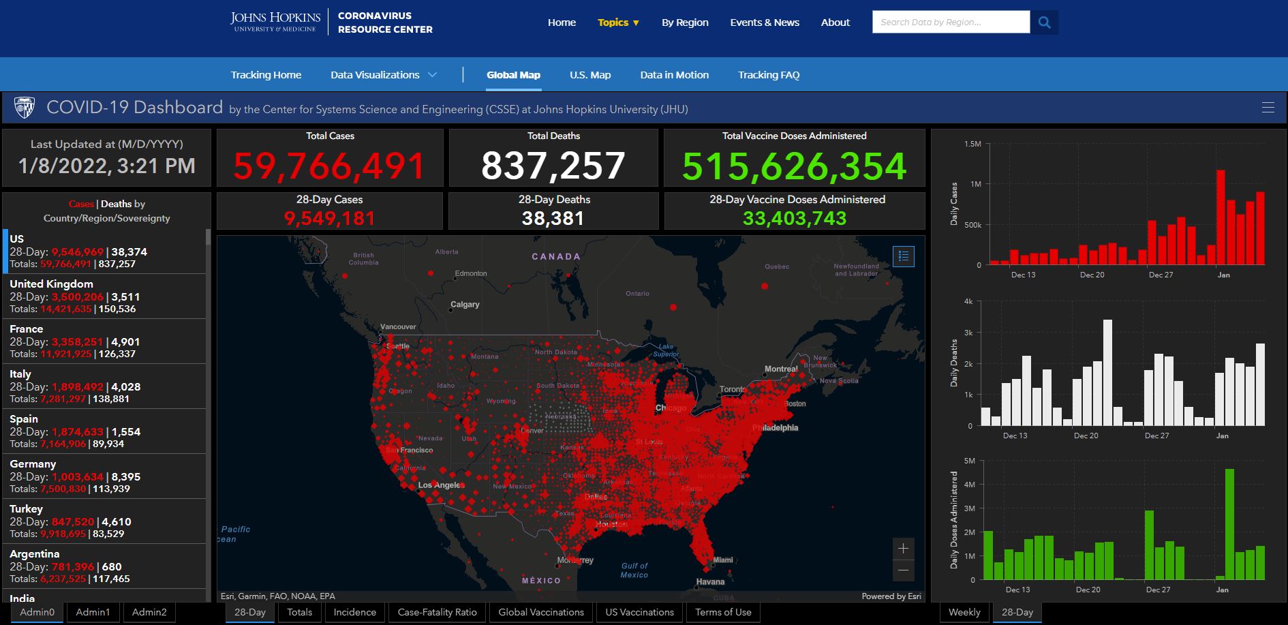Open the Global Vaccinations tab
Screen dimensions: 1288x625
[x=541, y=612]
